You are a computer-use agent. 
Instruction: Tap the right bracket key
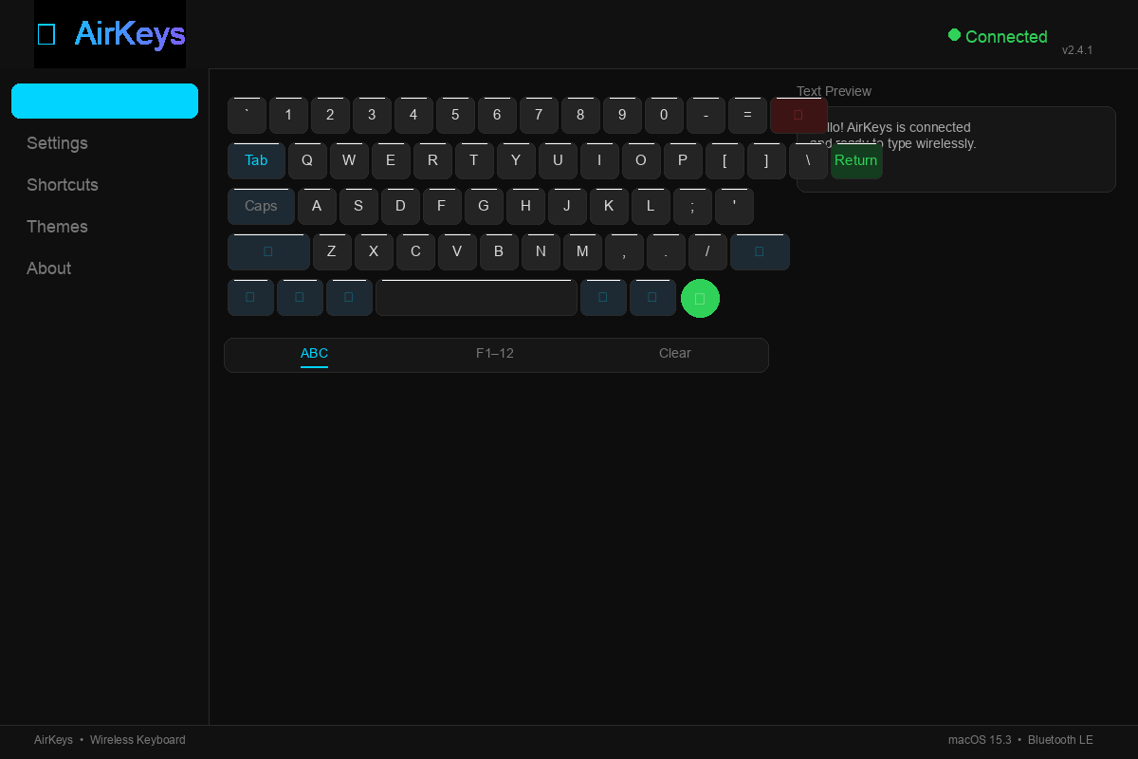click(x=766, y=160)
